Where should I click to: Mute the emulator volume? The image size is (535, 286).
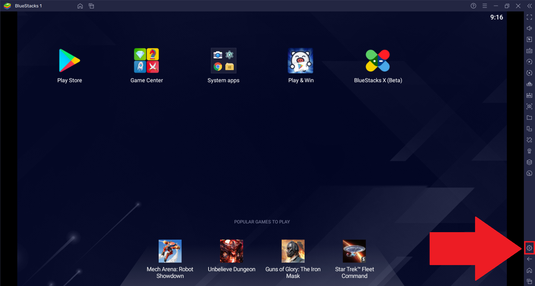529,28
